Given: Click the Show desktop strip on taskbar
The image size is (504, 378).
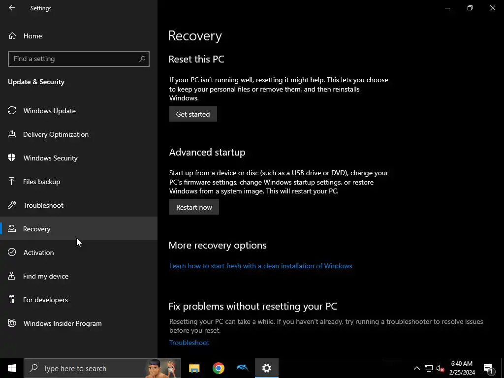Looking at the screenshot, I should coord(503,368).
